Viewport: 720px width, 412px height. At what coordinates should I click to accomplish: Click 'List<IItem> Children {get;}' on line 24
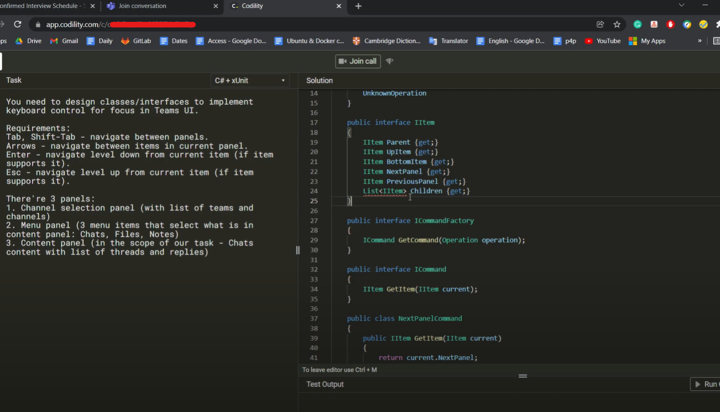pyautogui.click(x=416, y=191)
